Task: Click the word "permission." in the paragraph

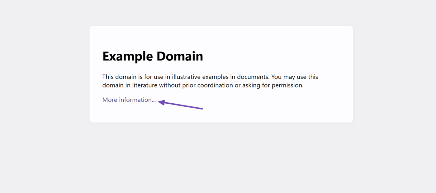Action: click(287, 85)
